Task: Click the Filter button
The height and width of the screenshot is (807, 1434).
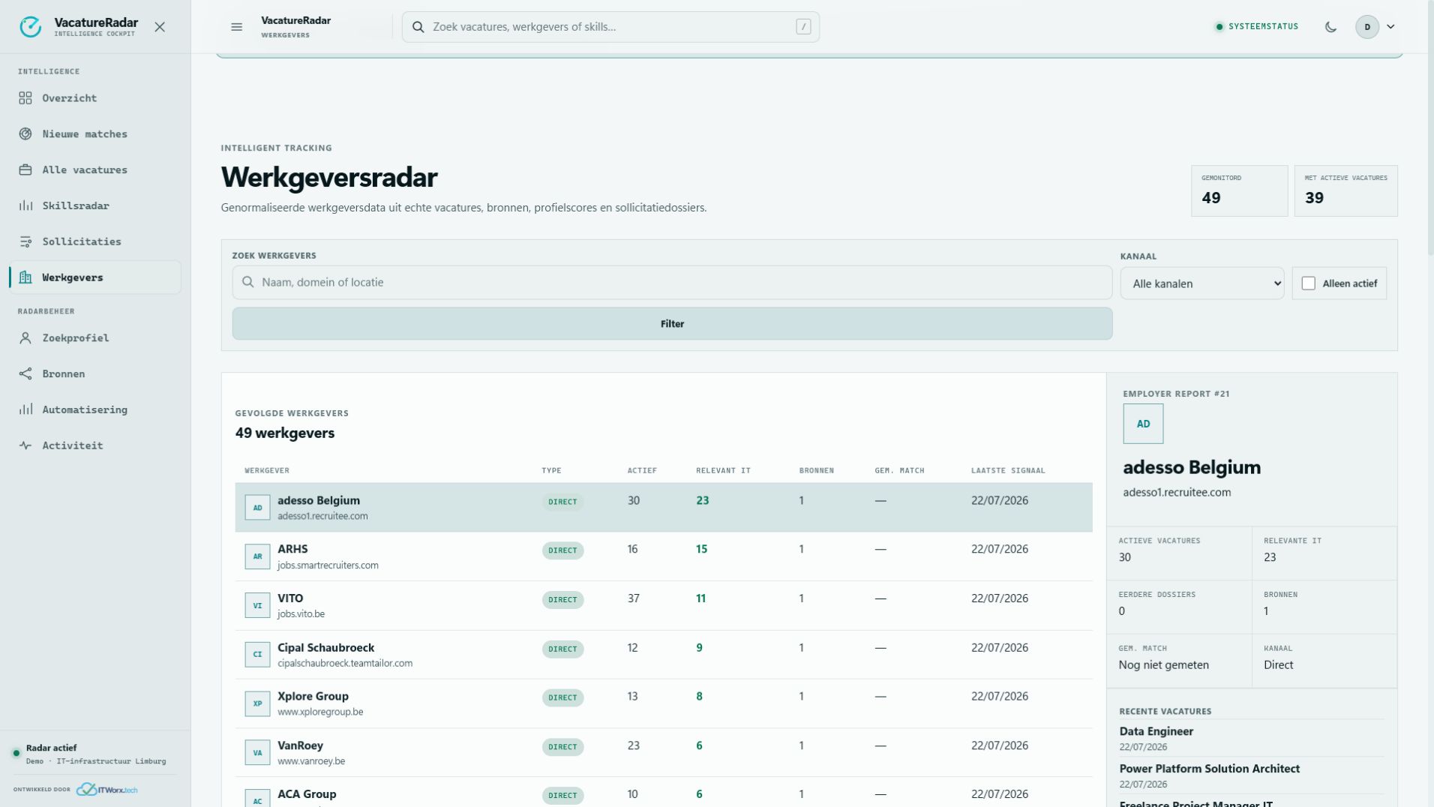Action: (672, 324)
